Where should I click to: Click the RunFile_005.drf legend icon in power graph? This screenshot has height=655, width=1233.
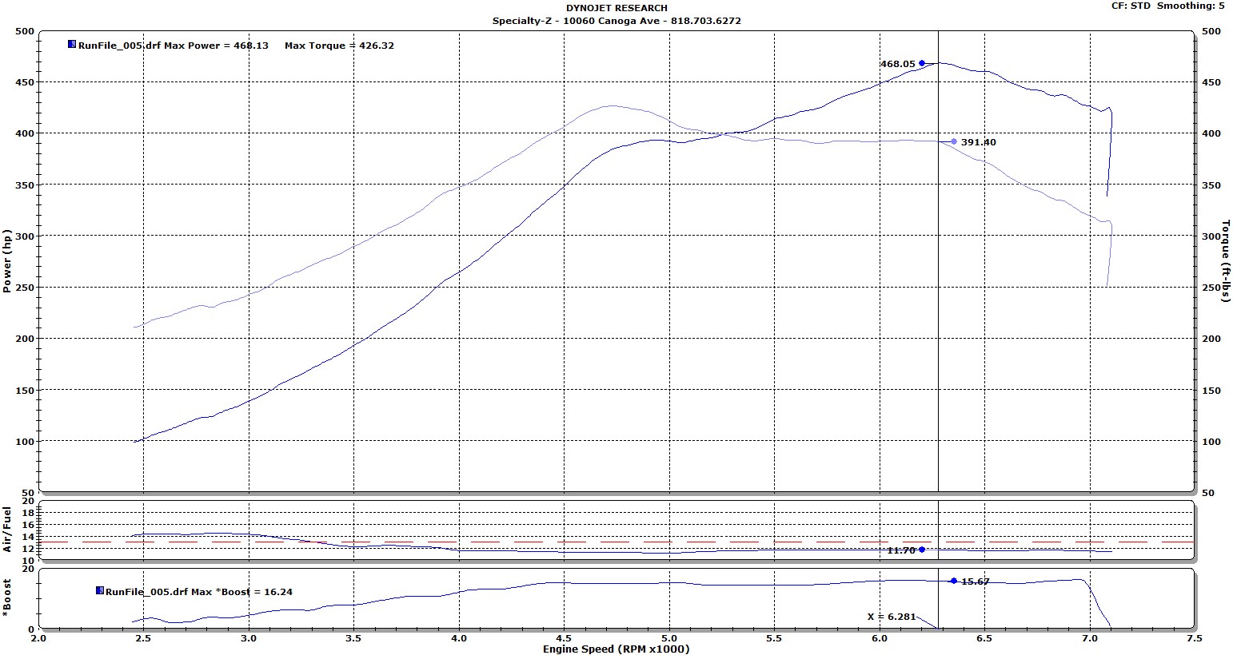click(72, 45)
